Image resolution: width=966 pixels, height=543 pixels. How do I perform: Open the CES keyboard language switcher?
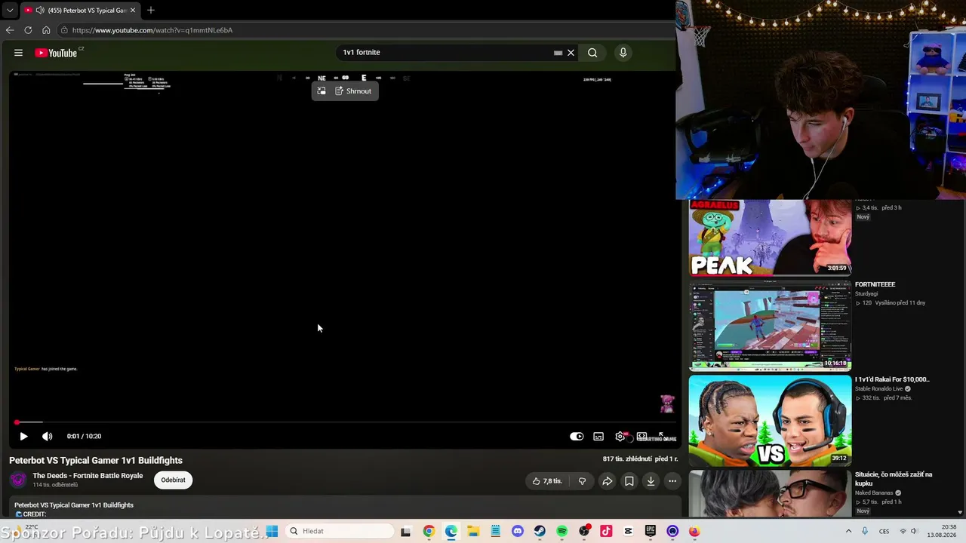884,531
